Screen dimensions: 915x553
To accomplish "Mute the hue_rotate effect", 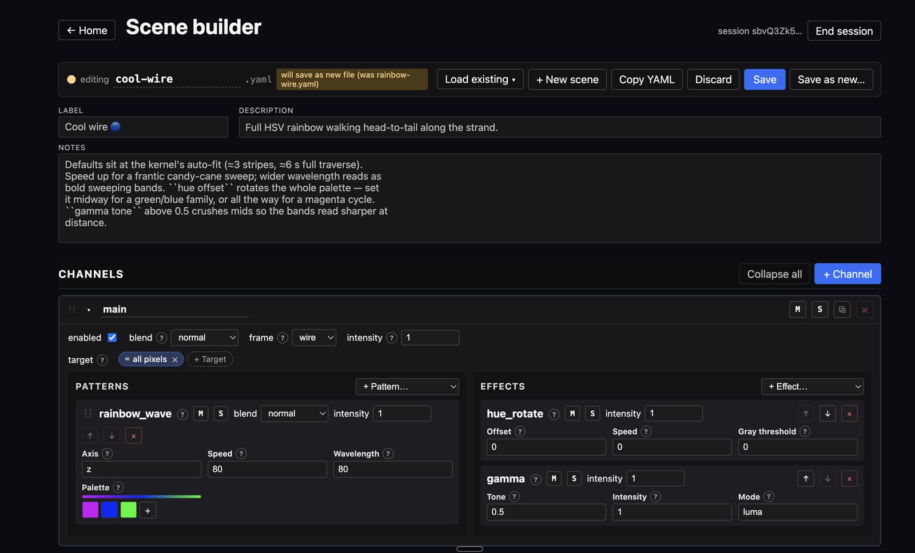I will coord(572,414).
